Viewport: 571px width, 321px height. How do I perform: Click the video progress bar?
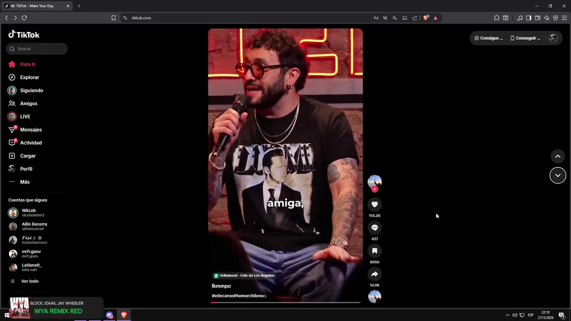pyautogui.click(x=285, y=302)
